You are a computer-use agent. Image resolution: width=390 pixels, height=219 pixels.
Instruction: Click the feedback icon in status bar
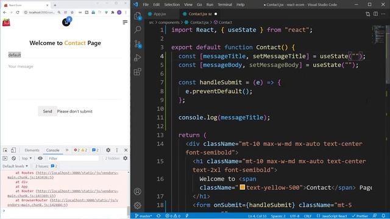click(375, 216)
